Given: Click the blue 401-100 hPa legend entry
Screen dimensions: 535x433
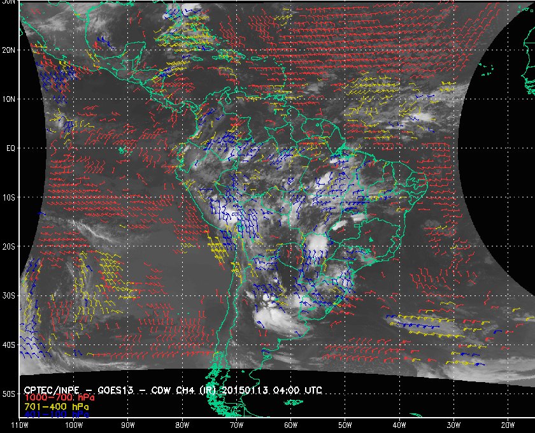Looking at the screenshot, I should 57,415.
